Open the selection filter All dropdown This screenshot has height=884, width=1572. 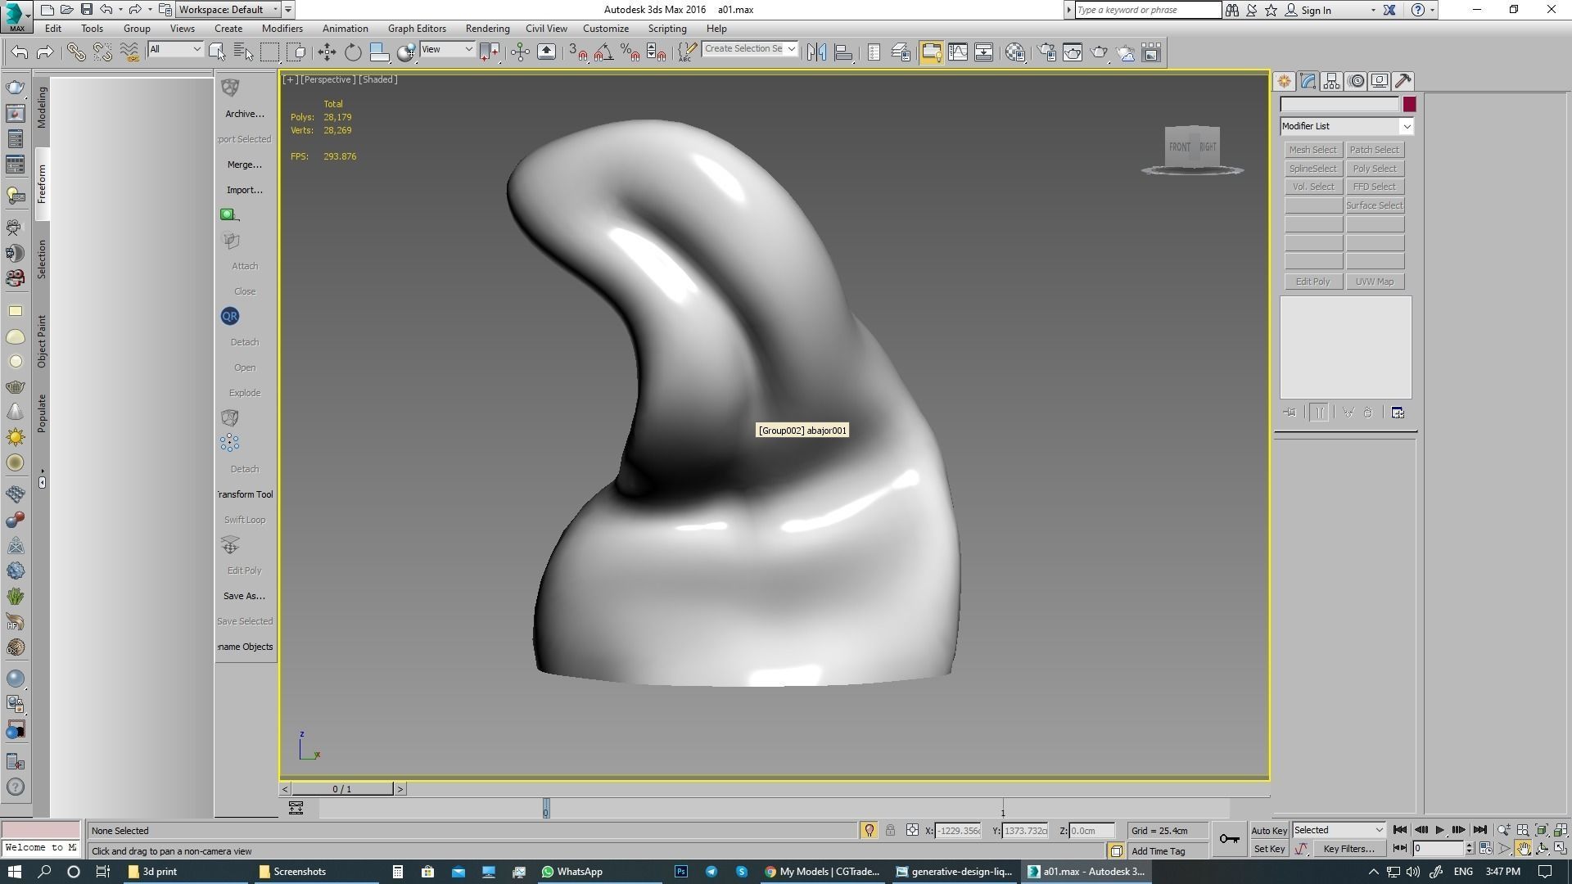click(174, 50)
